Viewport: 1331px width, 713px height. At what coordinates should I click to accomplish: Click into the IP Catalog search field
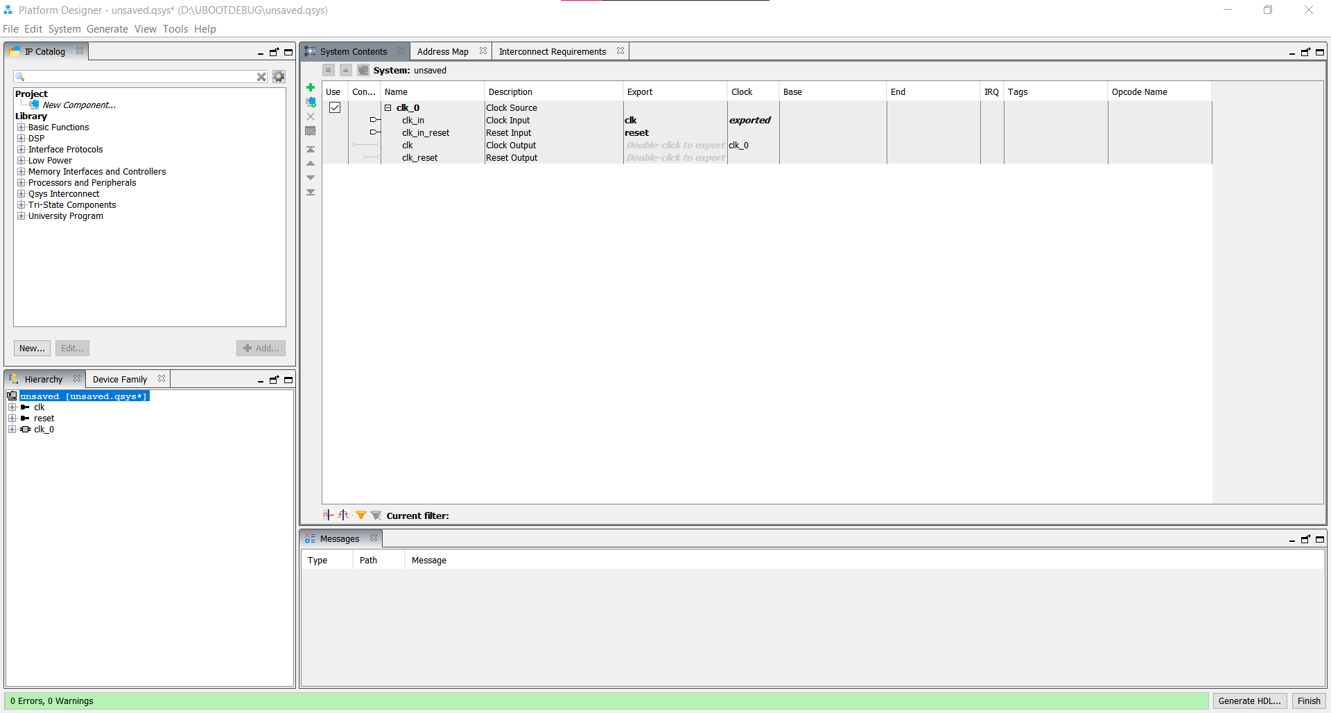click(x=140, y=76)
